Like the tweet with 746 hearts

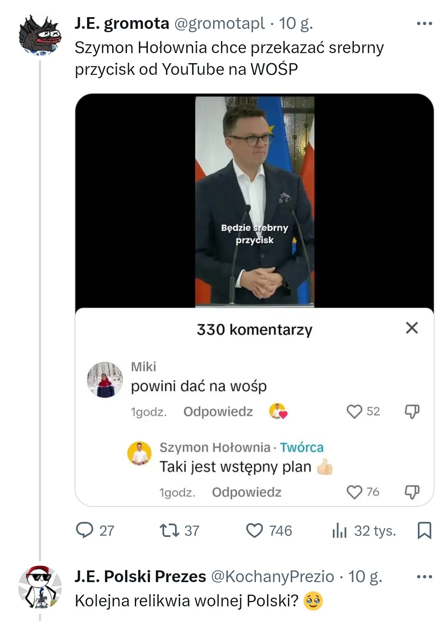click(x=255, y=530)
